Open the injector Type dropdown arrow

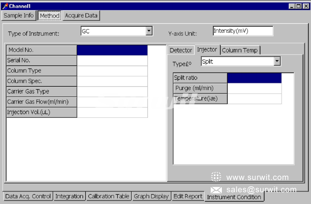tap(278, 61)
